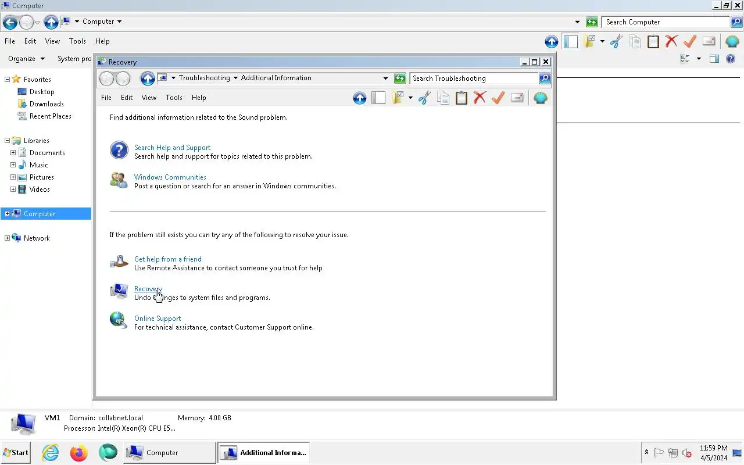Open Computer breadcrumb dropdown arrow

(x=119, y=22)
